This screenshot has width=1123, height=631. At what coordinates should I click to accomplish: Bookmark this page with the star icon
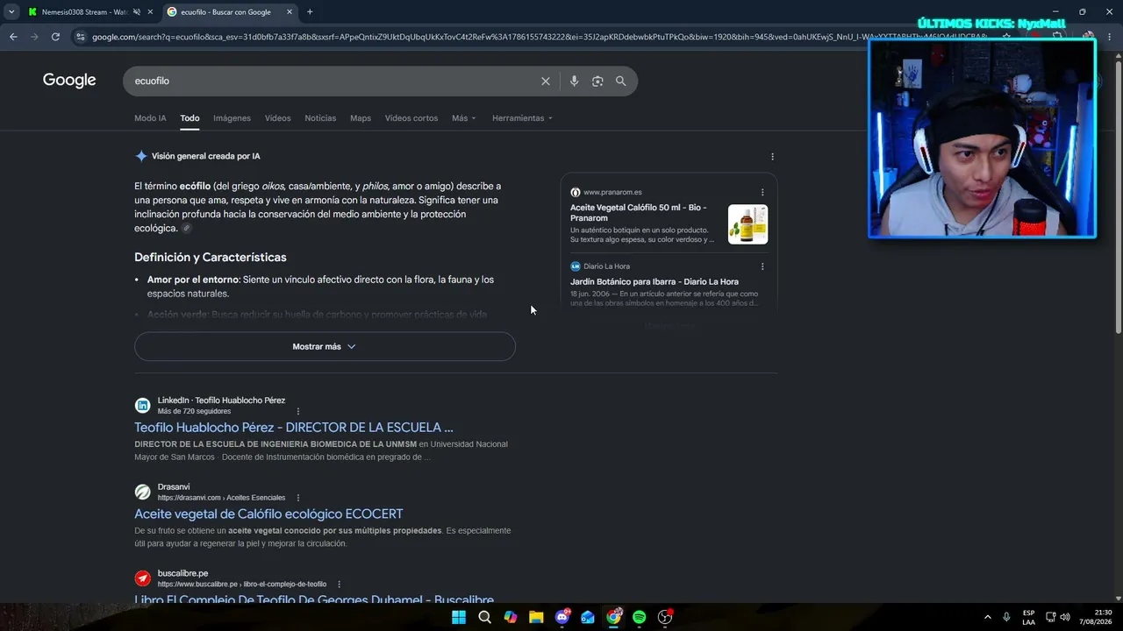coord(1006,37)
